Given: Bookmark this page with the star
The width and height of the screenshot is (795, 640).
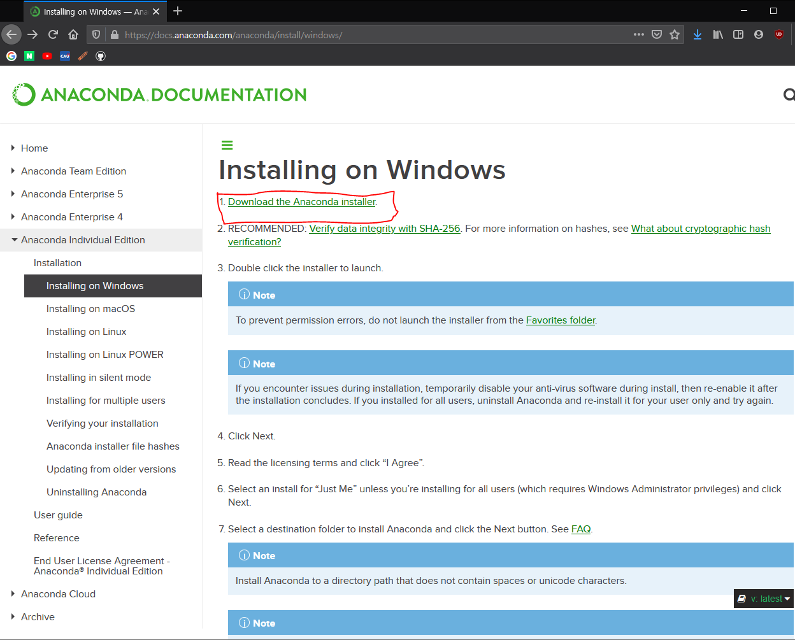Looking at the screenshot, I should pyautogui.click(x=675, y=34).
